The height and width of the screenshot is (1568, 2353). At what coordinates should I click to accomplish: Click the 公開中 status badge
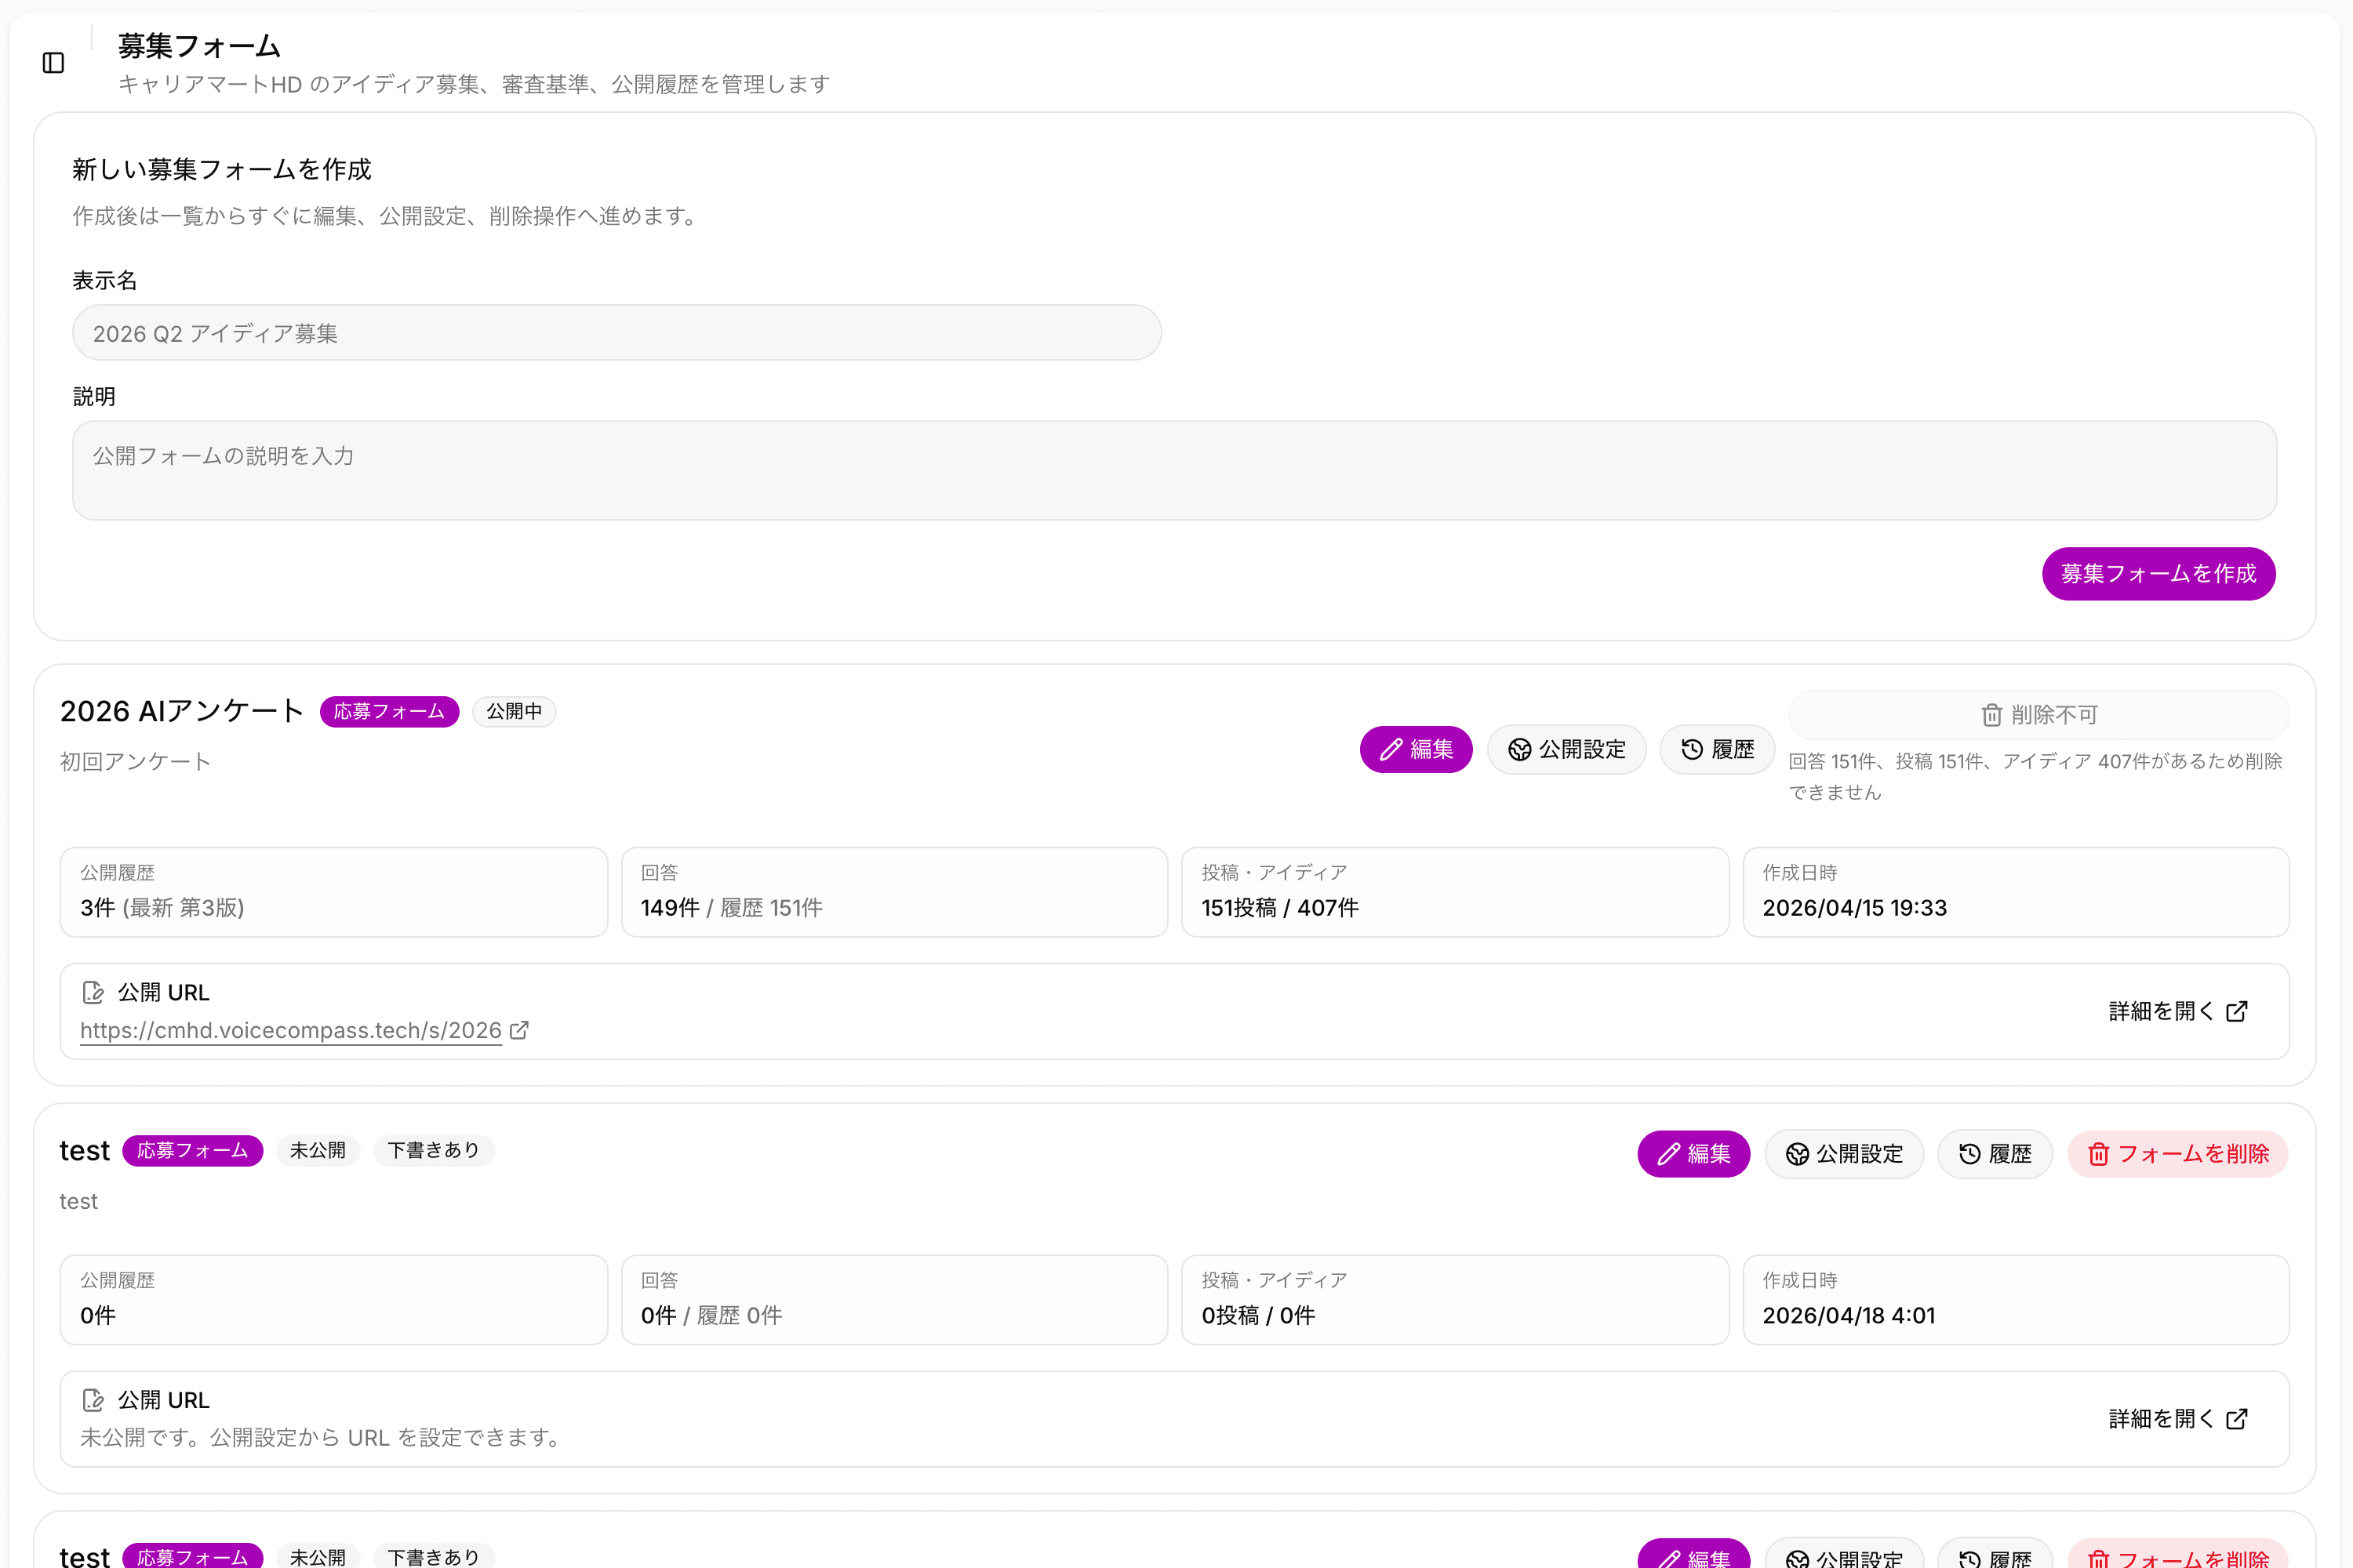pyautogui.click(x=515, y=712)
